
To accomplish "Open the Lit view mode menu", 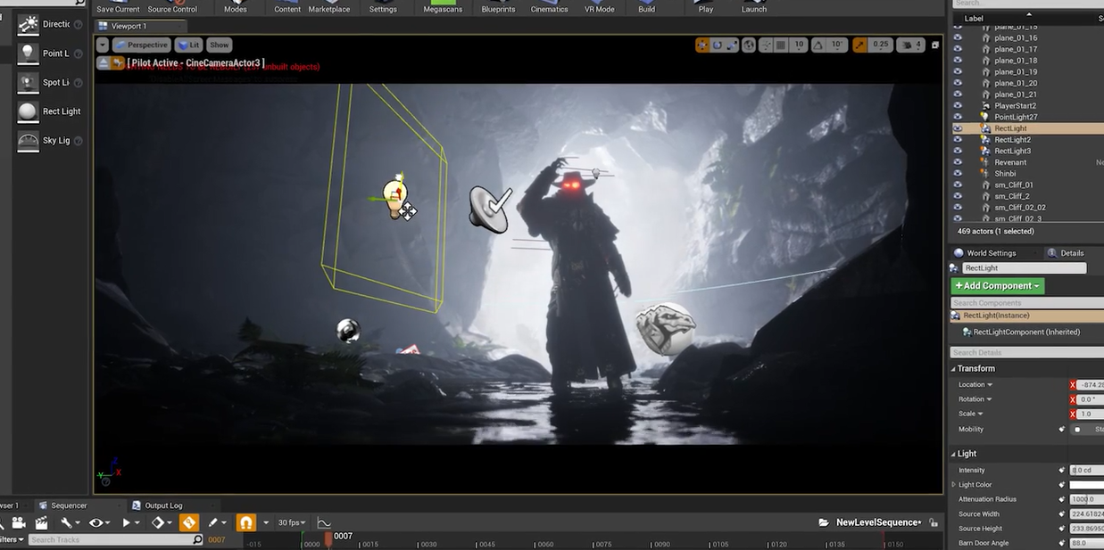I will coord(188,45).
